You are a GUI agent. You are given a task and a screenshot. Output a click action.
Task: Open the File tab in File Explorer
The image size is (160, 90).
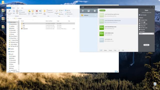tap(9, 8)
